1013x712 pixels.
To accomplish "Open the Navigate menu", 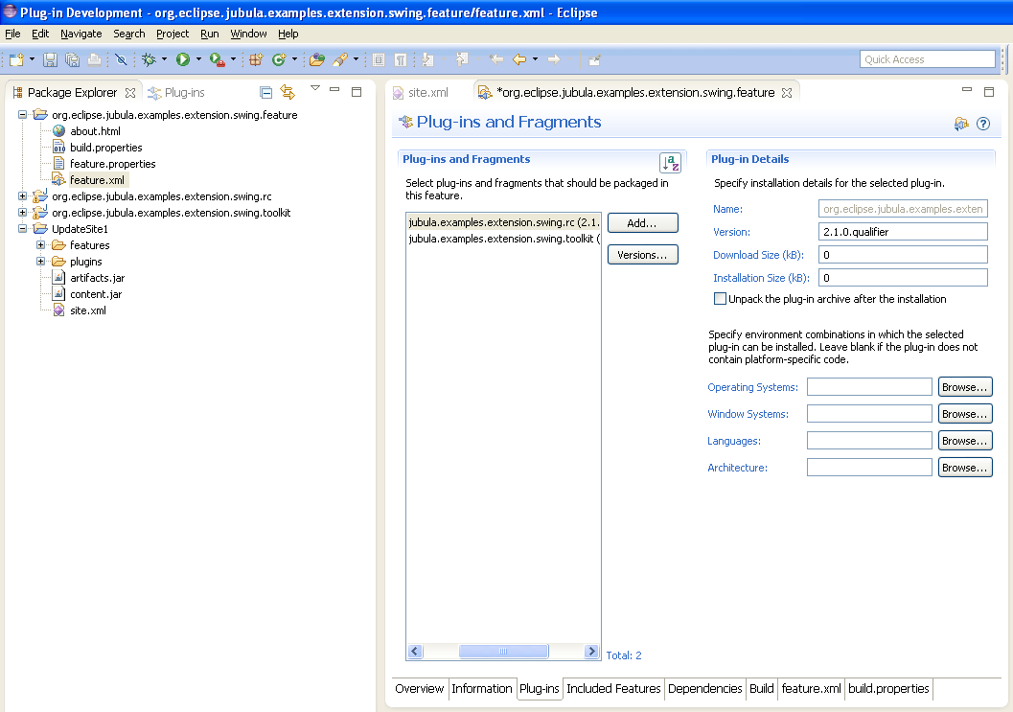I will (x=81, y=34).
